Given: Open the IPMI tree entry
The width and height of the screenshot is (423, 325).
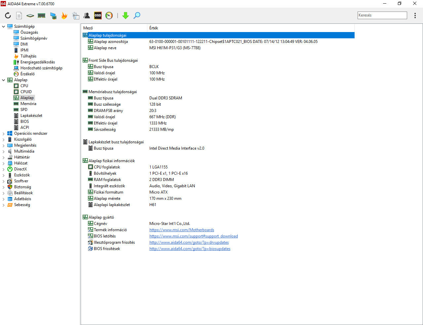Looking at the screenshot, I should [x=24, y=50].
